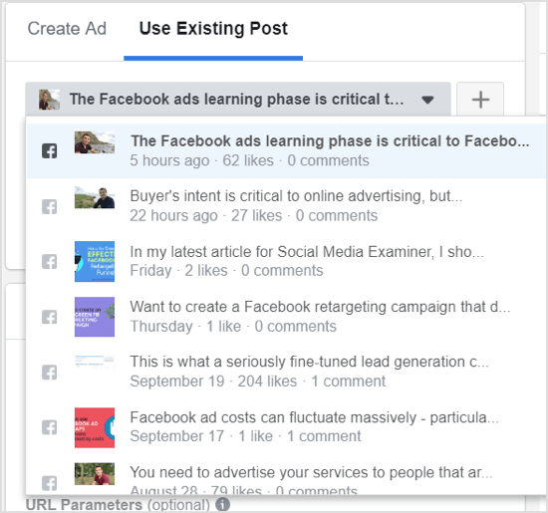Pick the fine-tuned lead generation post
548x513 pixels.
click(286, 372)
